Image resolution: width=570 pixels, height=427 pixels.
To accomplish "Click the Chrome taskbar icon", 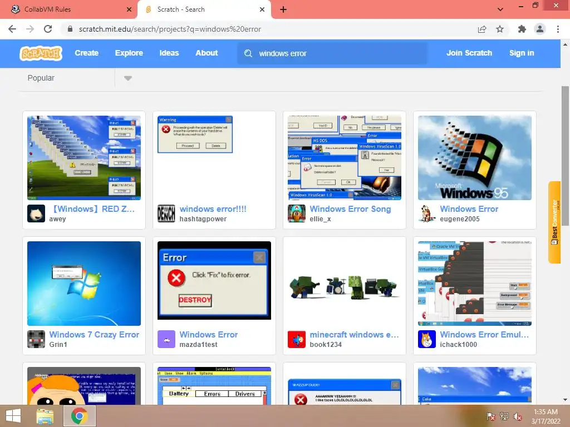I will point(80,416).
